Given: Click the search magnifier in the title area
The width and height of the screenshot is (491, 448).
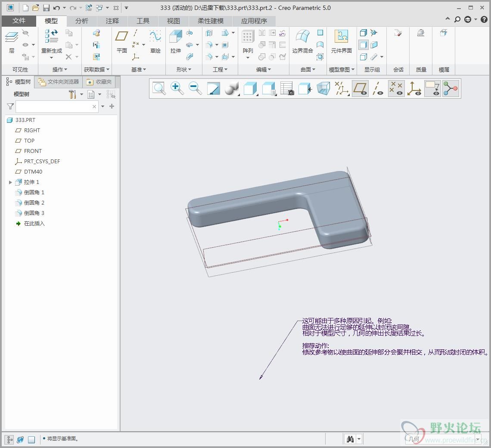Looking at the screenshot, I should coord(457,19).
